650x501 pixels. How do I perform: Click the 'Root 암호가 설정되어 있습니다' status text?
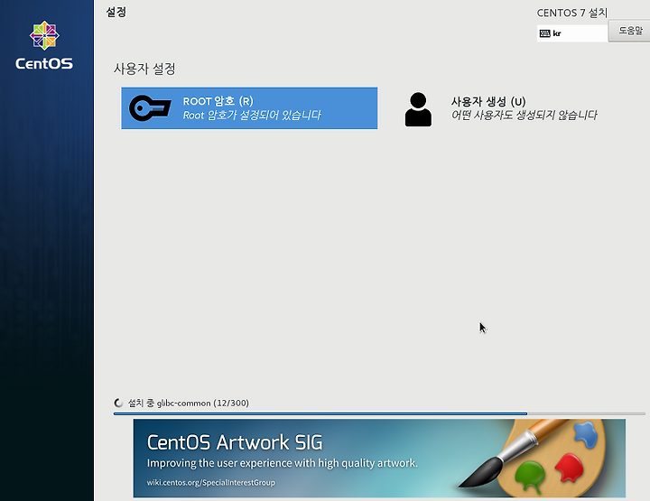[252, 116]
